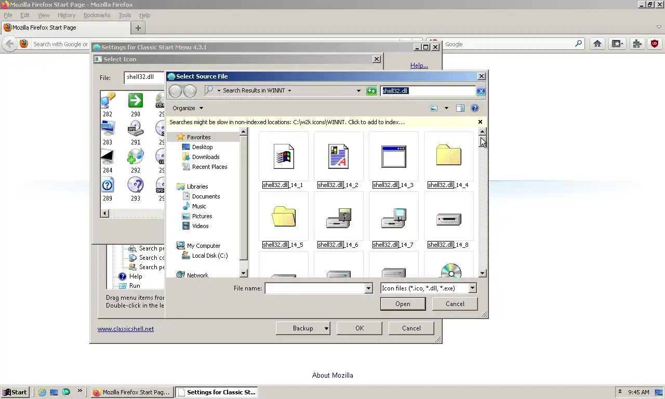
Task: Clear the shell32.dll search box
Action: point(481,91)
